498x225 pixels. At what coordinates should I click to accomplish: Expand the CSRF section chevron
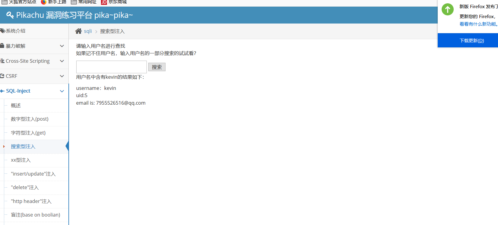[x=62, y=76]
